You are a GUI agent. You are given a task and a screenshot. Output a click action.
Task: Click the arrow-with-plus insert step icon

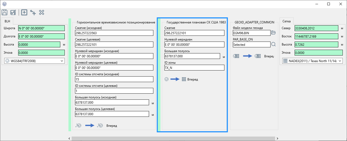(33, 12)
